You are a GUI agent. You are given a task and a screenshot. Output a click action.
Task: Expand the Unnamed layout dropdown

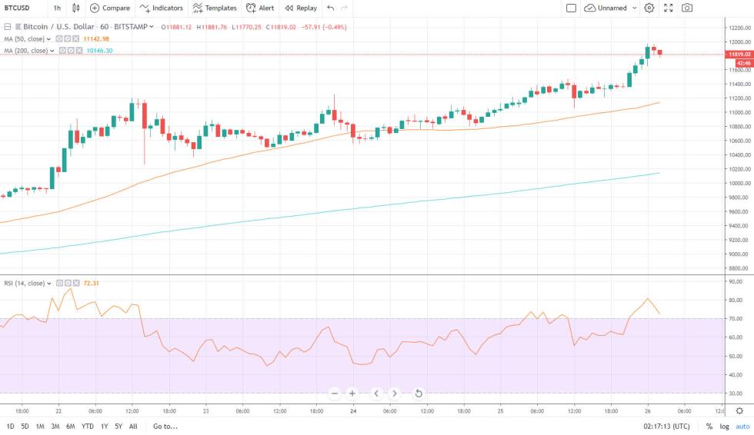tap(635, 8)
